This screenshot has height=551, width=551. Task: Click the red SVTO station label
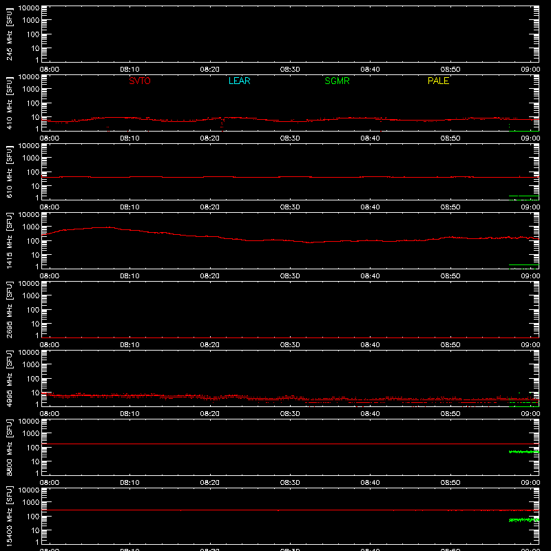pos(140,81)
